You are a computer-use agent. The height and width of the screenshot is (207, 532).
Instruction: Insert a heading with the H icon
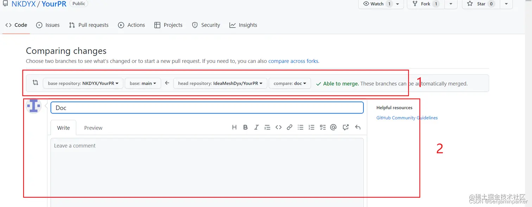click(x=234, y=127)
